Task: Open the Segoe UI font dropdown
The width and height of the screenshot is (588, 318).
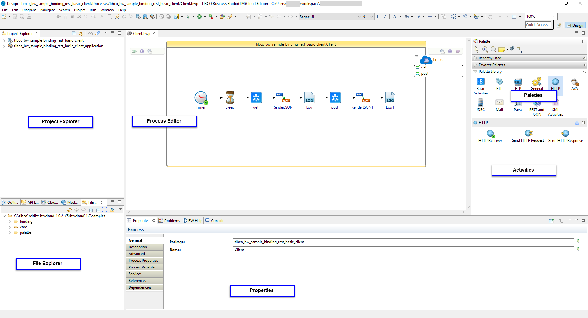Action: click(359, 17)
